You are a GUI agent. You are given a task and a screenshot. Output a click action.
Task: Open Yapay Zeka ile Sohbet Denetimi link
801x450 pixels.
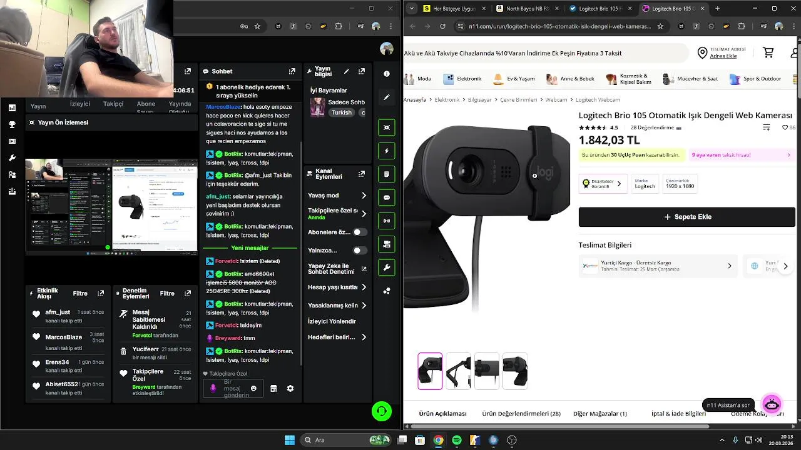coord(337,269)
